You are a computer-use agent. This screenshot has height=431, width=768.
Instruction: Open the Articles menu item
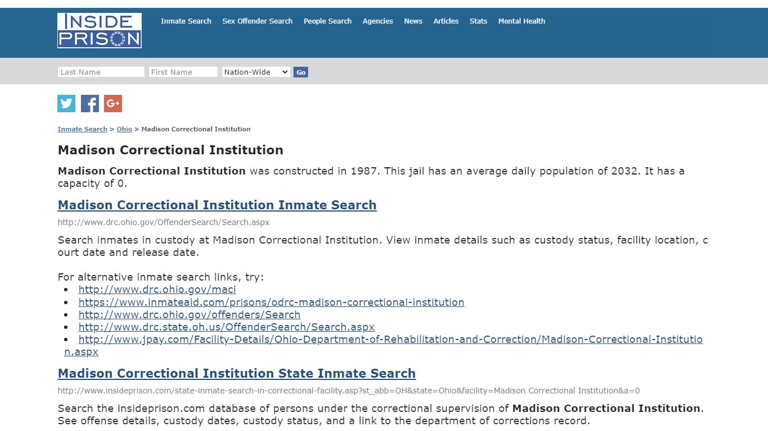[446, 21]
